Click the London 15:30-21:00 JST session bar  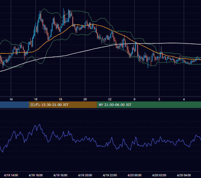(63, 105)
